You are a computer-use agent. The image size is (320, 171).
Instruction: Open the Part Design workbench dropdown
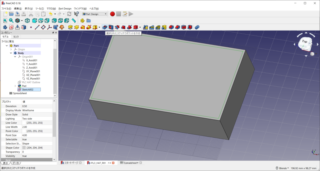(x=95, y=14)
